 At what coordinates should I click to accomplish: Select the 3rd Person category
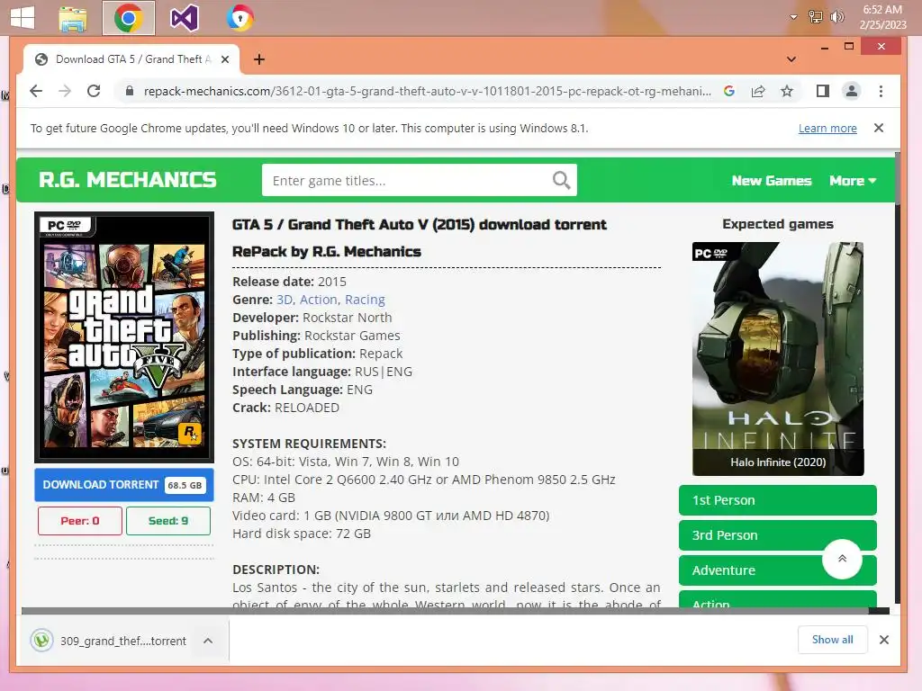[x=777, y=535]
